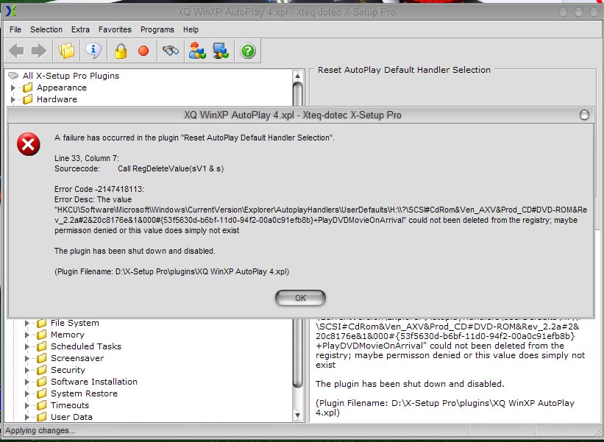
Task: Expand the User Data tree node
Action: point(27,417)
